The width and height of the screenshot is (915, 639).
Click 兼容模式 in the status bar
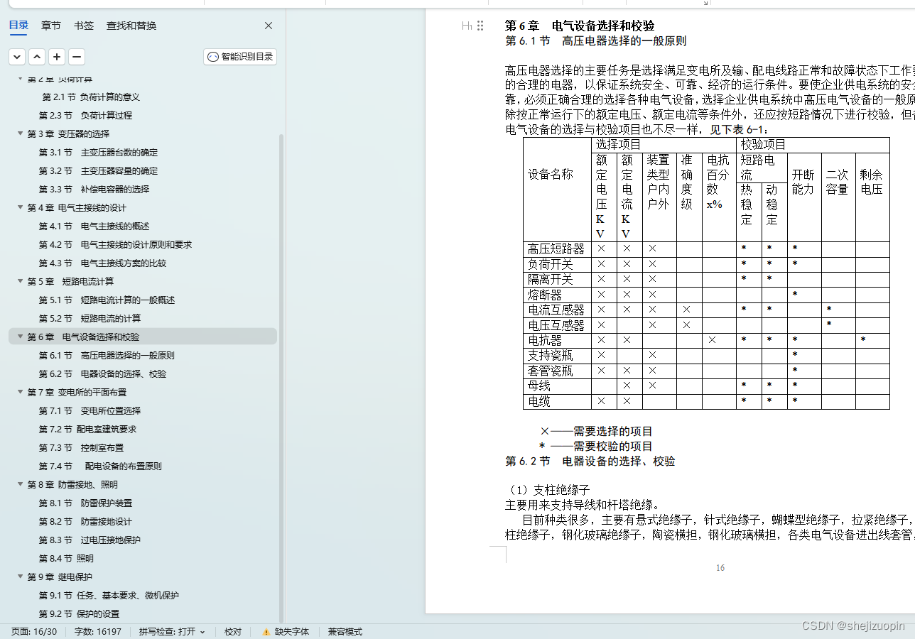click(x=345, y=631)
